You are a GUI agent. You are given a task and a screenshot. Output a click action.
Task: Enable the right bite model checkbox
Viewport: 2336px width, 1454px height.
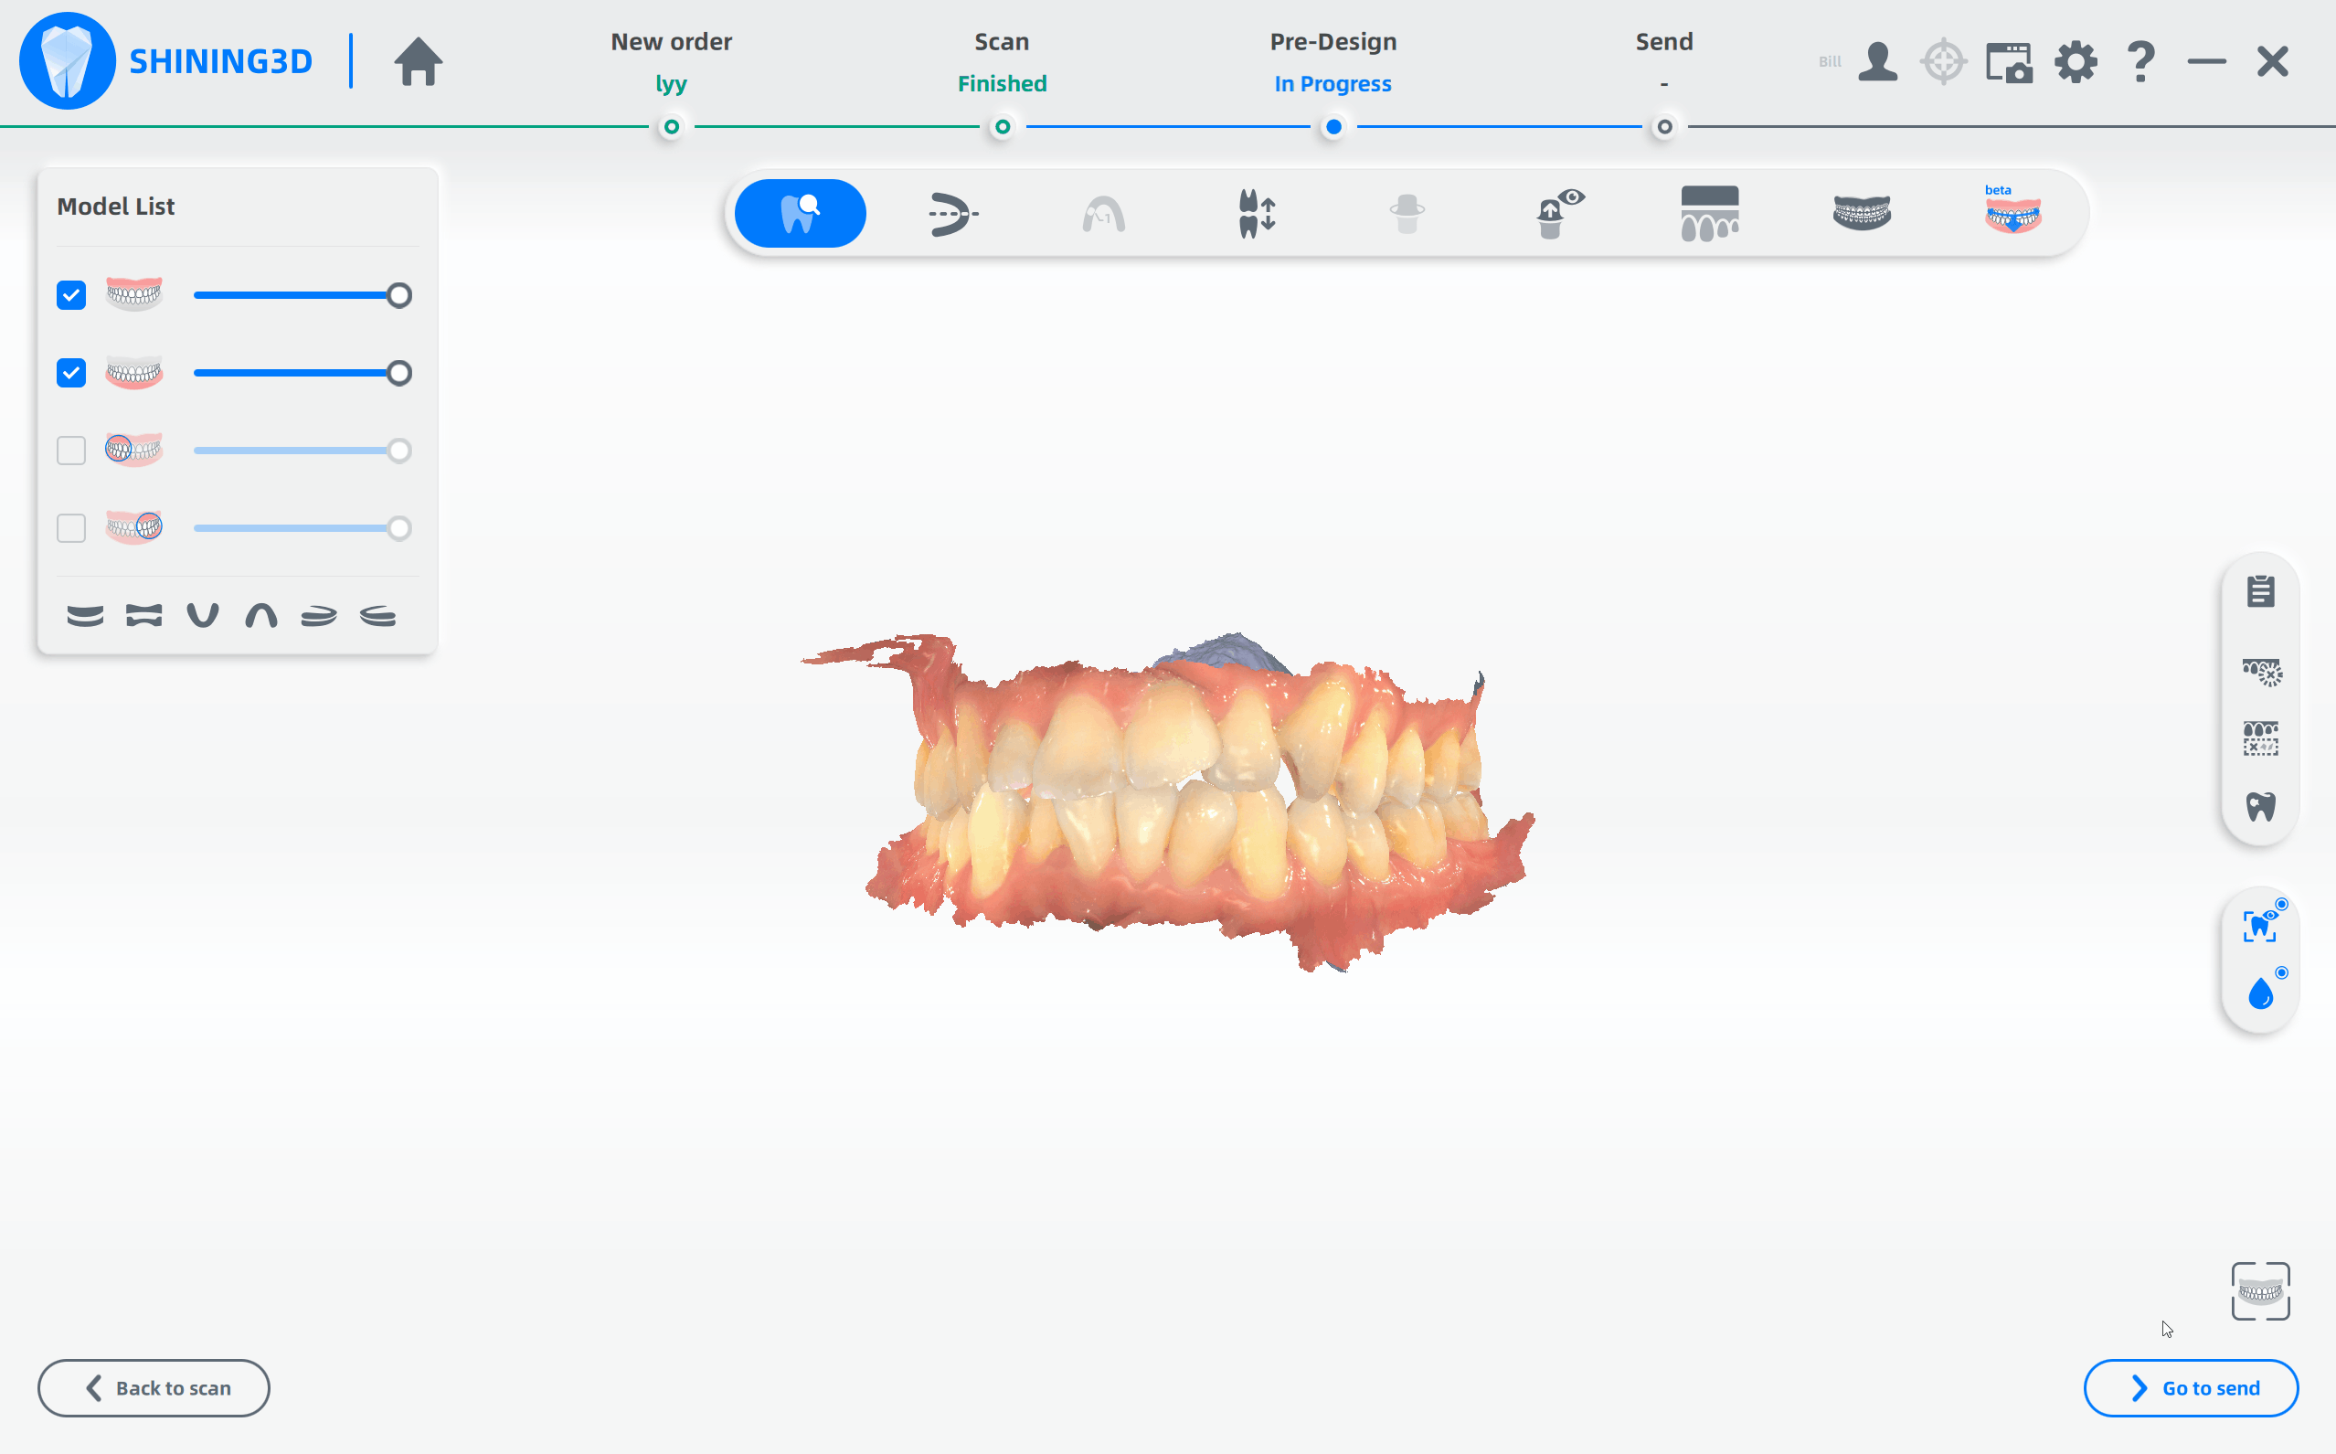(71, 528)
